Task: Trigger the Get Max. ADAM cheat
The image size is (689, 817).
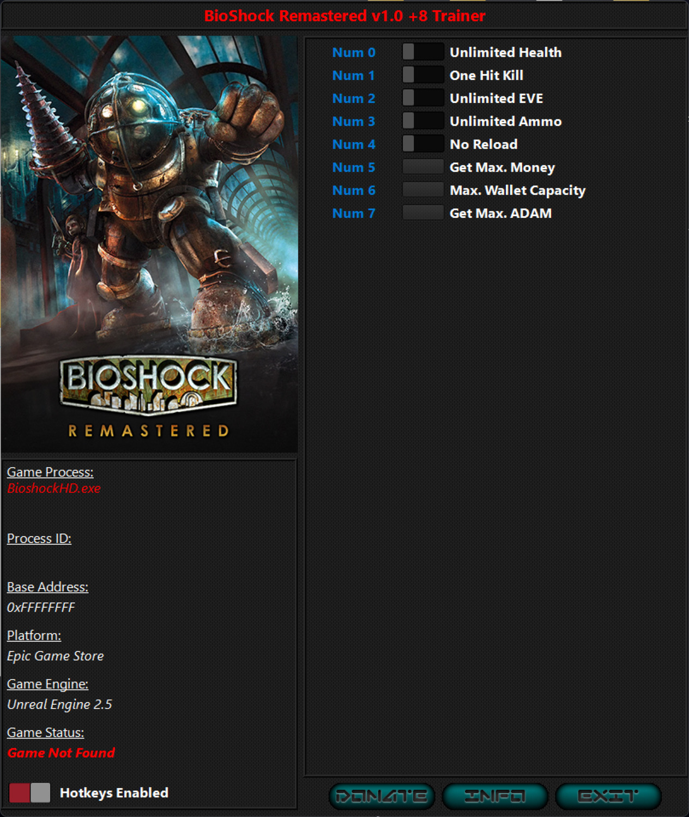Action: pos(422,213)
